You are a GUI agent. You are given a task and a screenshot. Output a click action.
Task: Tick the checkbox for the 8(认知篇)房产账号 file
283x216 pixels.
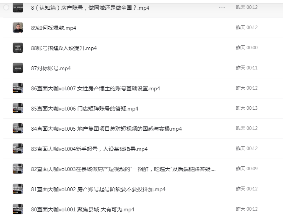6,7
